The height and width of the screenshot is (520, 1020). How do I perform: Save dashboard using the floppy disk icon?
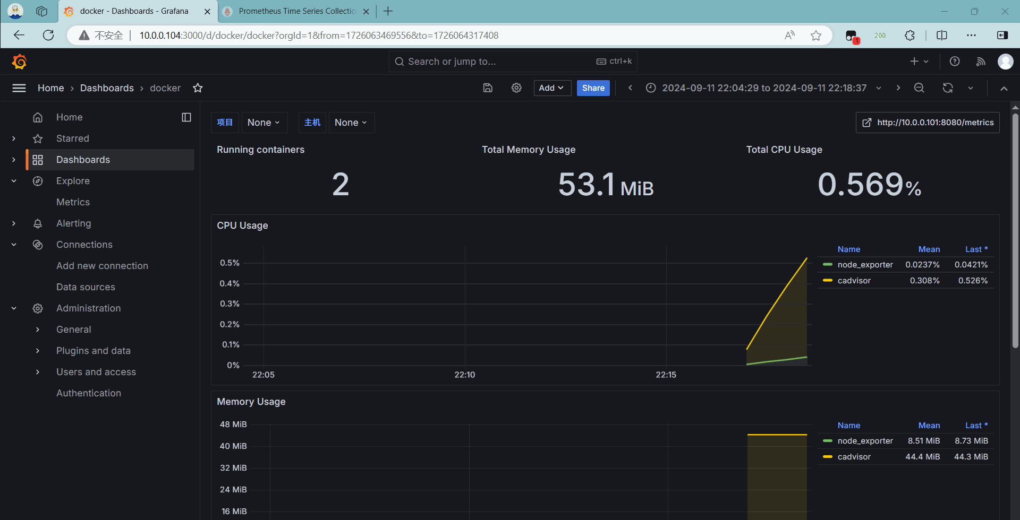488,88
